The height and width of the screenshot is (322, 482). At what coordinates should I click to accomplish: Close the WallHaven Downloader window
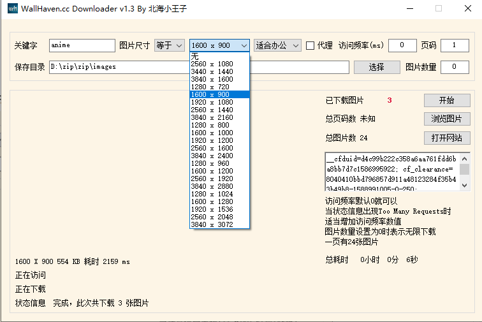coord(467,9)
